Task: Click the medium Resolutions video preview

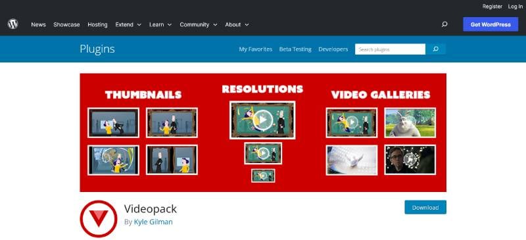Action: click(x=263, y=153)
